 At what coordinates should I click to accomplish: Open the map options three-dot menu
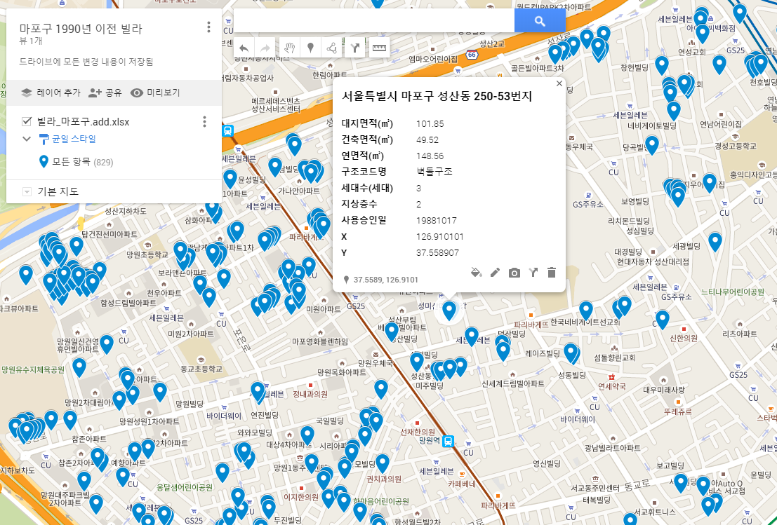click(x=208, y=27)
